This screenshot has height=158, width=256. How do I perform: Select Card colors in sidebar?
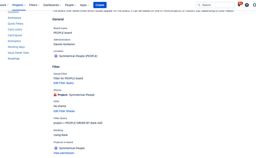15,29
